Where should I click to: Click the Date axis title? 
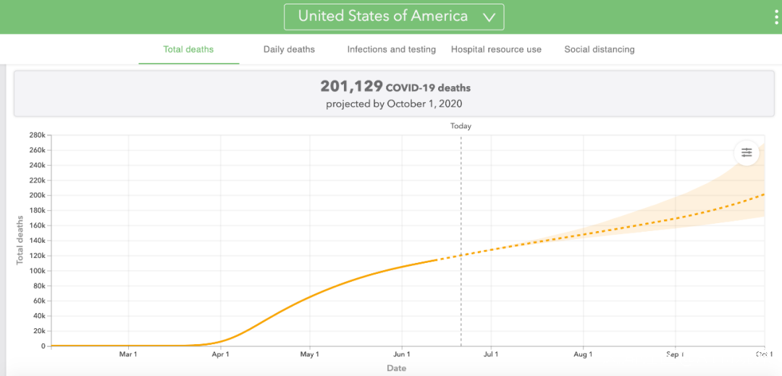click(x=396, y=368)
